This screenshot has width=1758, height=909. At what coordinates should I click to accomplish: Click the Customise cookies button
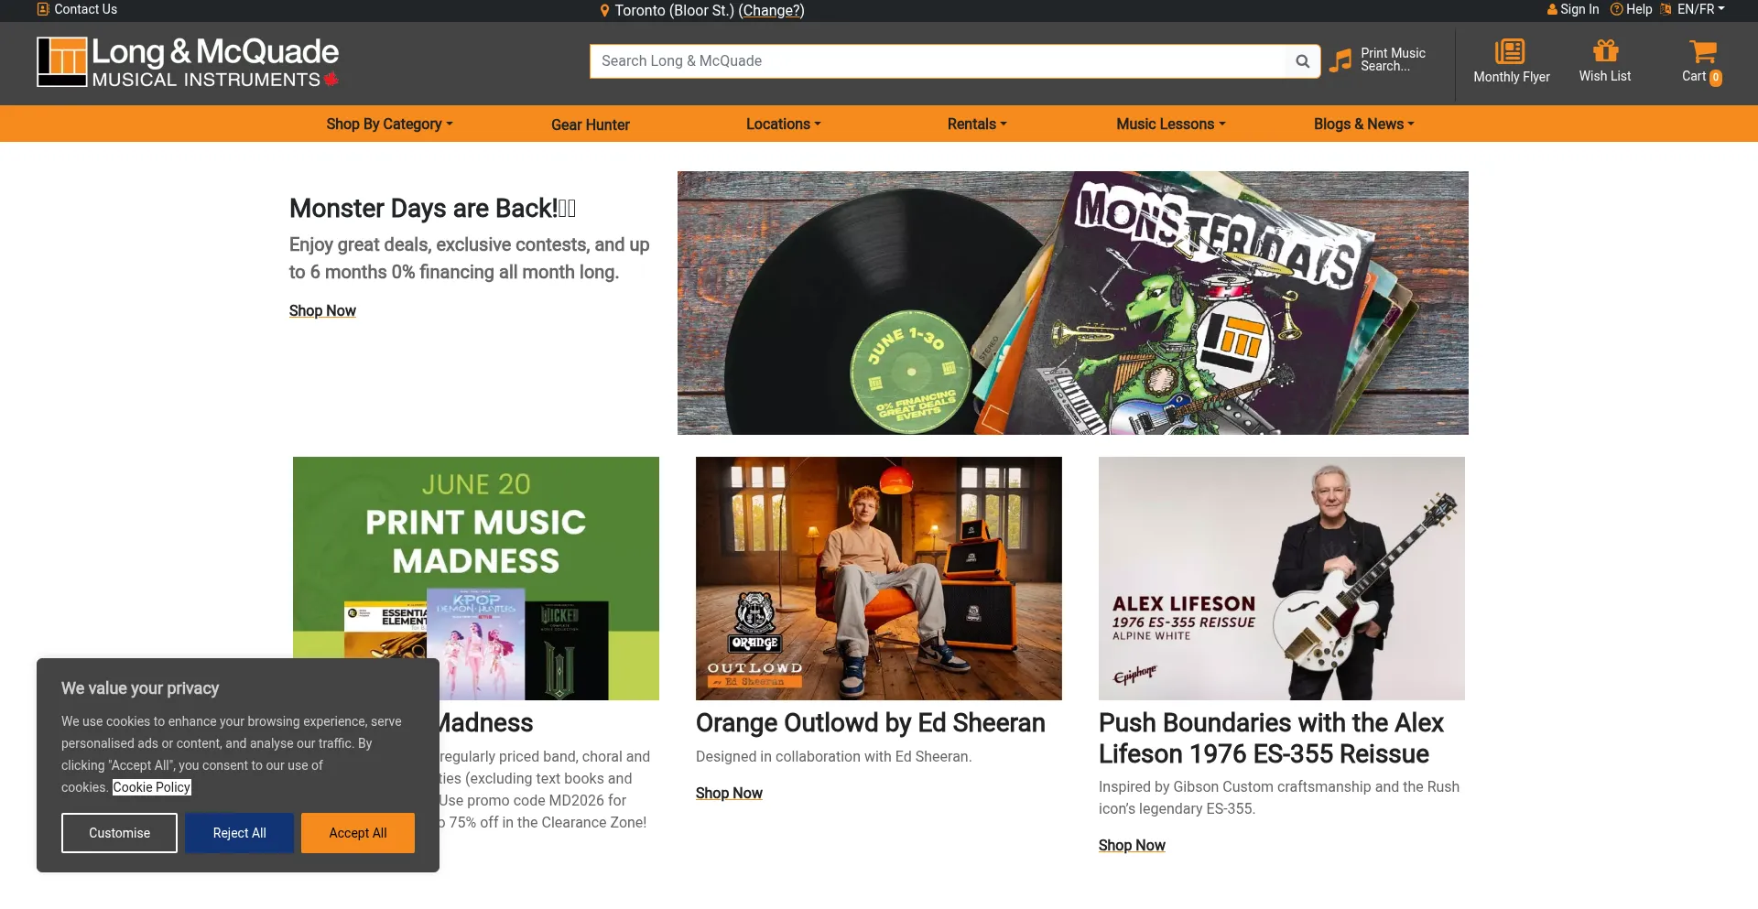[x=119, y=833]
